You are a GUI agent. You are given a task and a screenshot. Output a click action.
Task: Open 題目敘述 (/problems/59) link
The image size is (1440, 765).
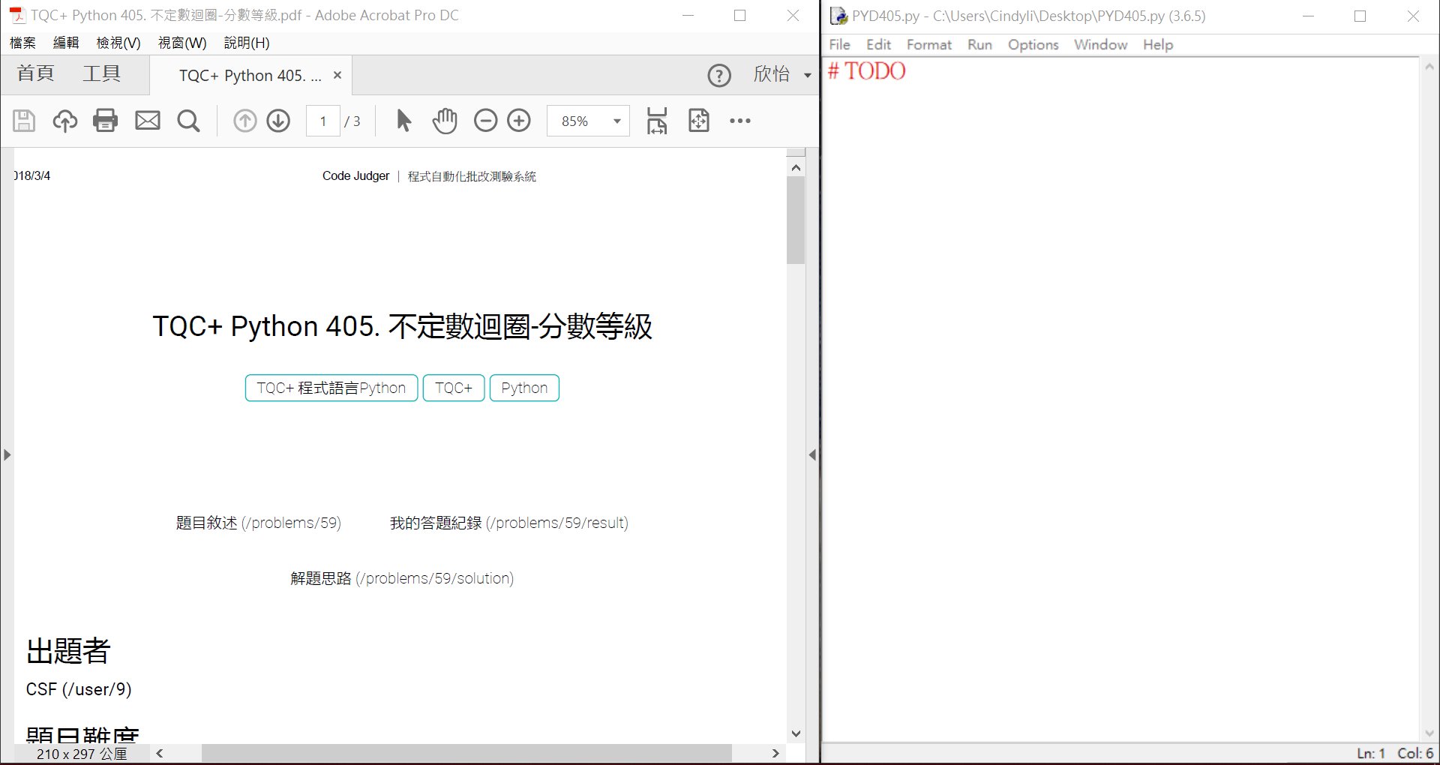258,523
